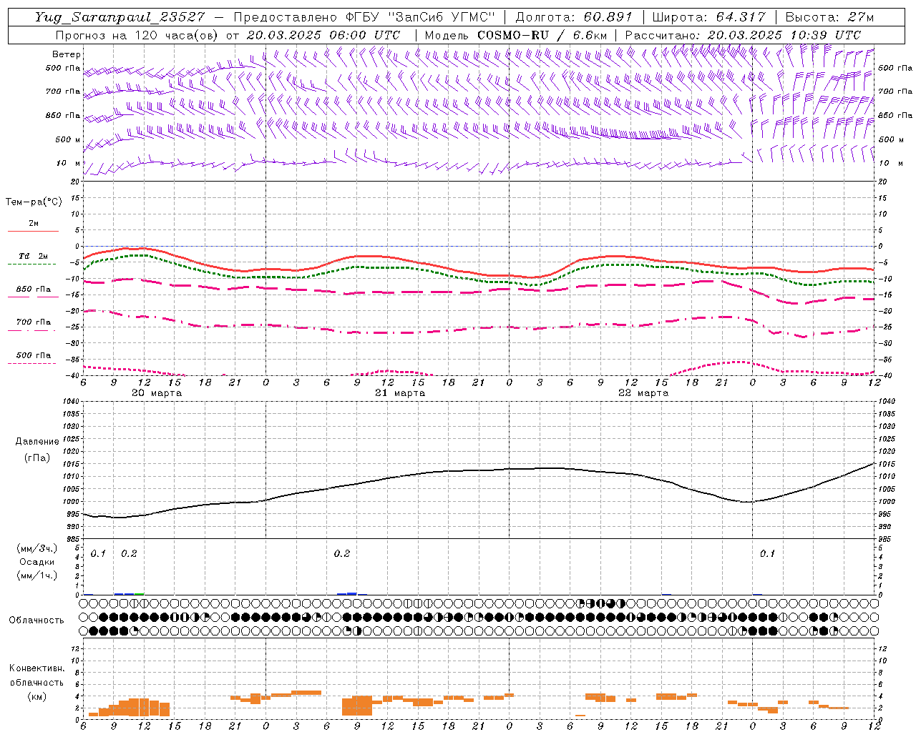Click the station title Yug_Saranpaul_23527
This screenshot has width=916, height=732.
120,17
